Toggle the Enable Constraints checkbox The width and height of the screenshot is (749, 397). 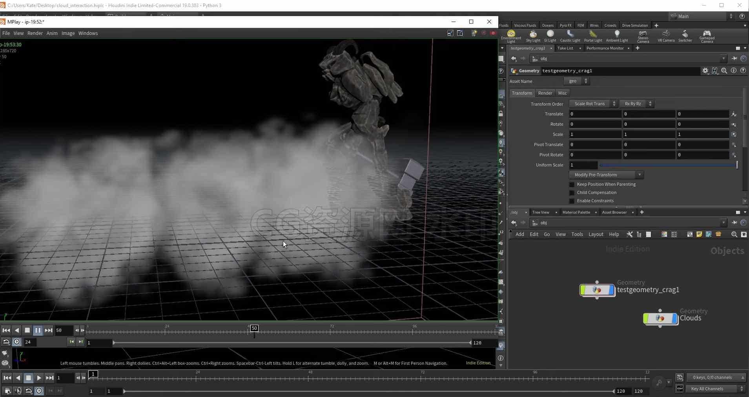(572, 201)
